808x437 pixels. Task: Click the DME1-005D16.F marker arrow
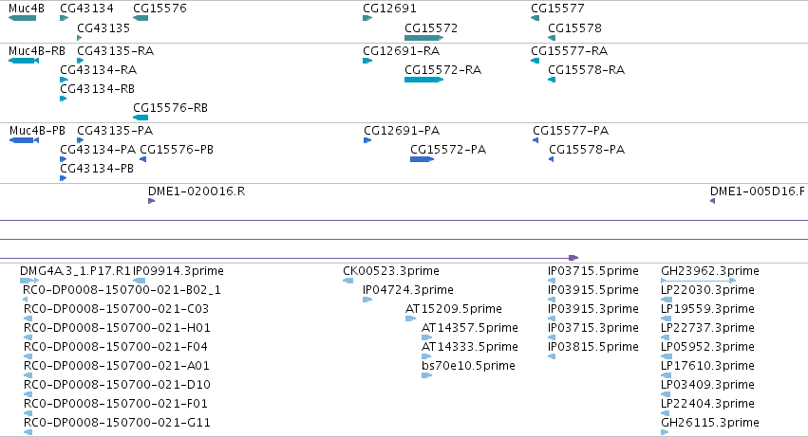click(x=713, y=201)
